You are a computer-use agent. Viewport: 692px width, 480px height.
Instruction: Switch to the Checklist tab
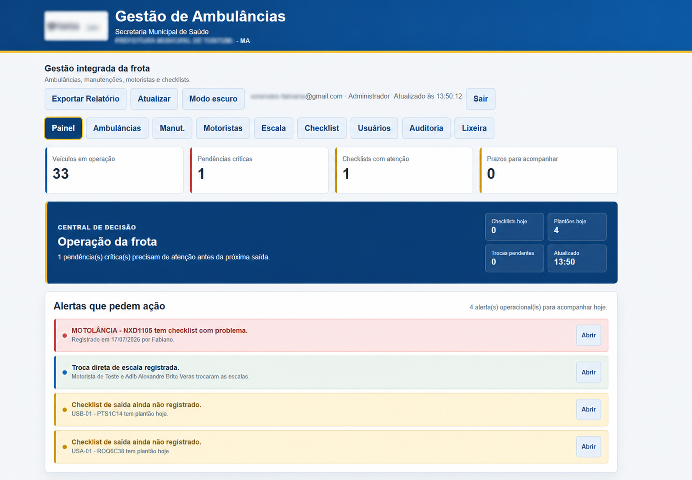point(322,128)
